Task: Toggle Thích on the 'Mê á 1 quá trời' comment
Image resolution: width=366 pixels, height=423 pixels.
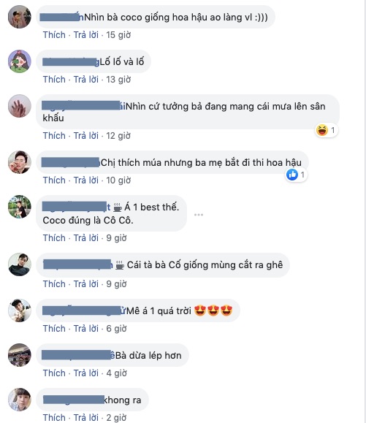Action: point(54,328)
